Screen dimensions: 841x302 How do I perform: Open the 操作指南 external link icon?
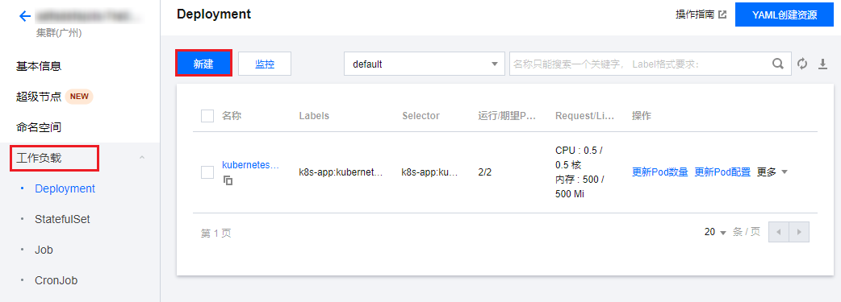click(722, 15)
